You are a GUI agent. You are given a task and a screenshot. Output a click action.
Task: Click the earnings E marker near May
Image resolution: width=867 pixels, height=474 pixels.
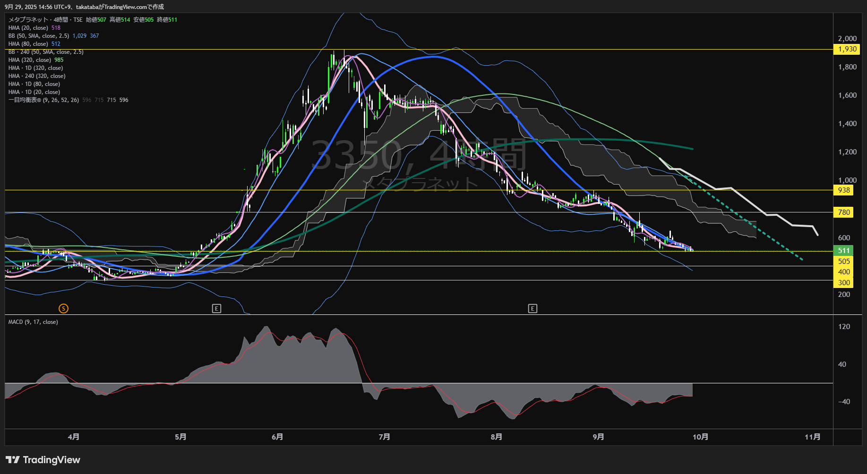tap(216, 309)
